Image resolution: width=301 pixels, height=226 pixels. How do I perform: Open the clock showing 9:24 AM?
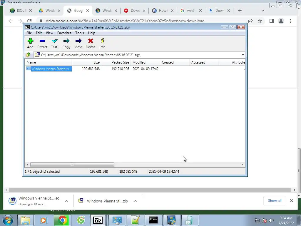tap(286, 220)
